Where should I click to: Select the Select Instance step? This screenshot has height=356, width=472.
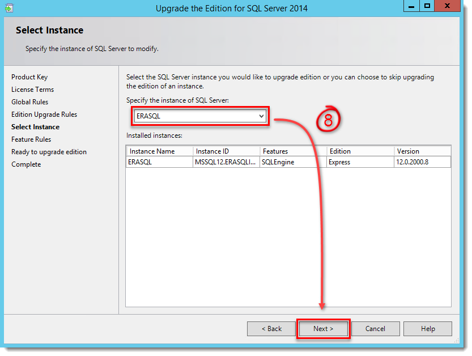click(36, 127)
